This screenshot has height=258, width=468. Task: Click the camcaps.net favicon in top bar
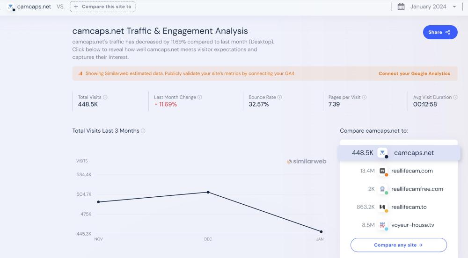pyautogui.click(x=11, y=7)
